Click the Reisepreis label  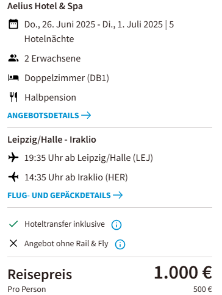tap(40, 274)
